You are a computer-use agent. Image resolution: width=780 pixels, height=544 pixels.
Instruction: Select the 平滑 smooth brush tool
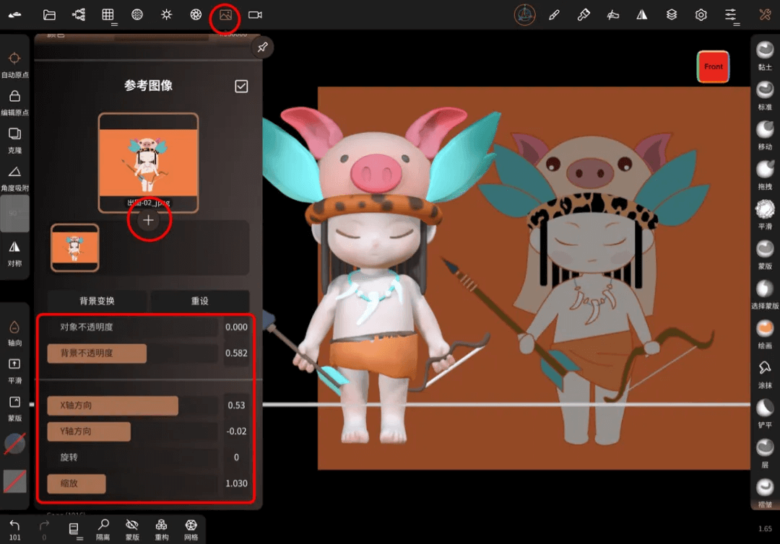(x=765, y=214)
